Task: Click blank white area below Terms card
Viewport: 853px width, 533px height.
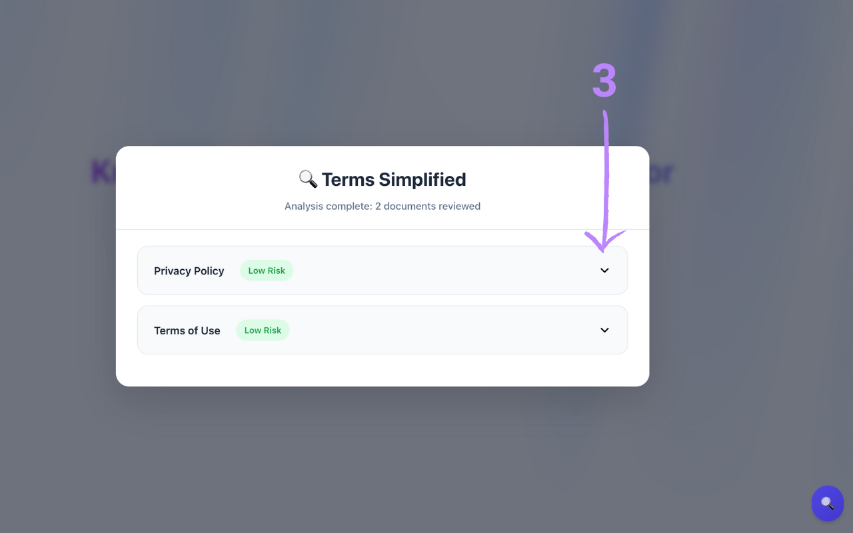Action: [383, 370]
